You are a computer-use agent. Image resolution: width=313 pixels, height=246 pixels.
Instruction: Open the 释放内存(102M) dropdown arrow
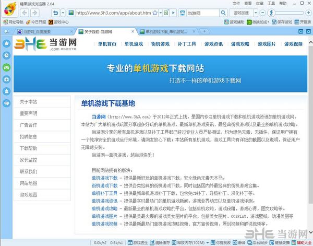click(207, 243)
